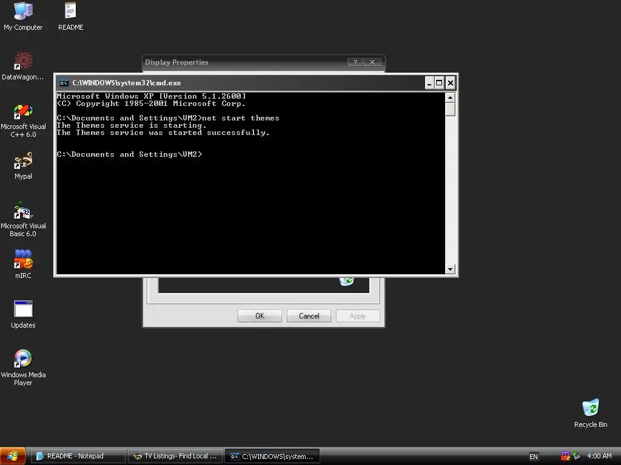The image size is (621, 465).
Task: Click the network tray icon beside the clock
Action: point(576,456)
